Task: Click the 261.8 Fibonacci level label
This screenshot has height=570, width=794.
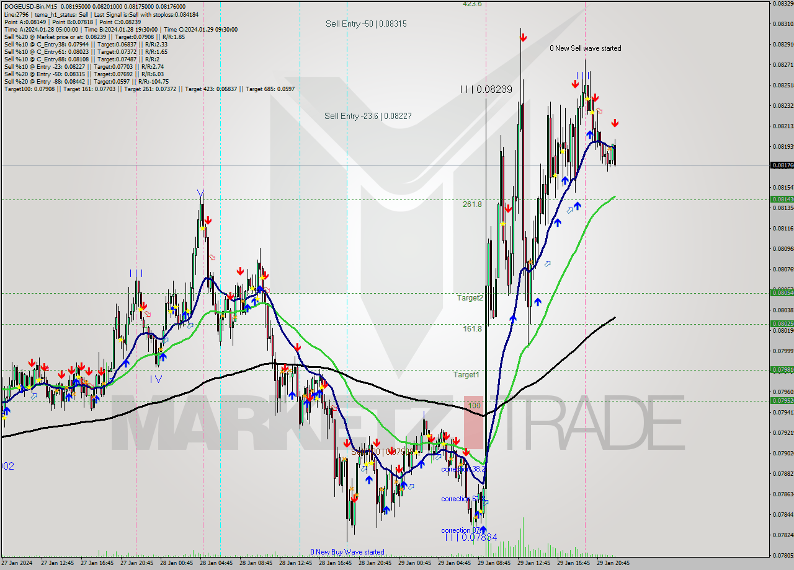Action: click(472, 204)
